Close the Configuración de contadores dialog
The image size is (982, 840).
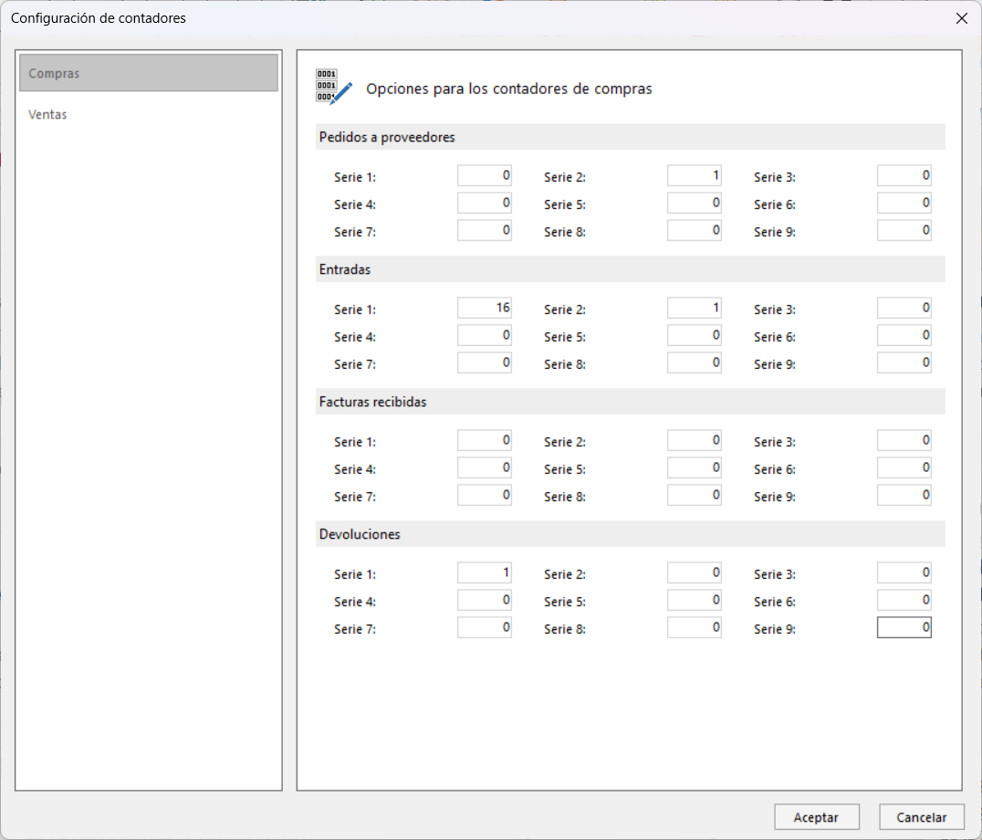[962, 18]
